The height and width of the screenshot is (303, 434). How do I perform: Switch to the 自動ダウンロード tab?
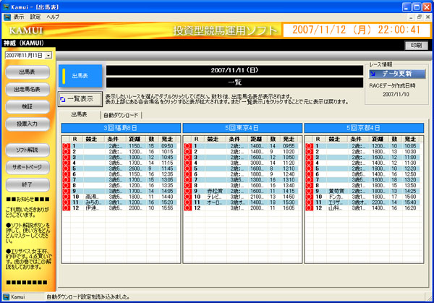120,115
